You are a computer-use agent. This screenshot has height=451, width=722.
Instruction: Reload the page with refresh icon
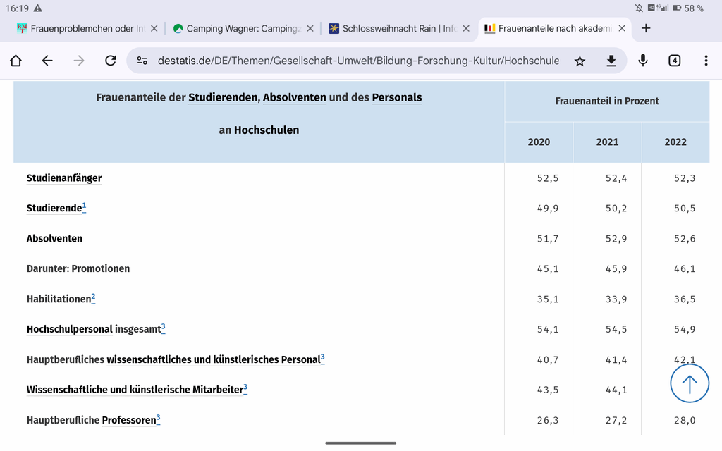pos(111,61)
